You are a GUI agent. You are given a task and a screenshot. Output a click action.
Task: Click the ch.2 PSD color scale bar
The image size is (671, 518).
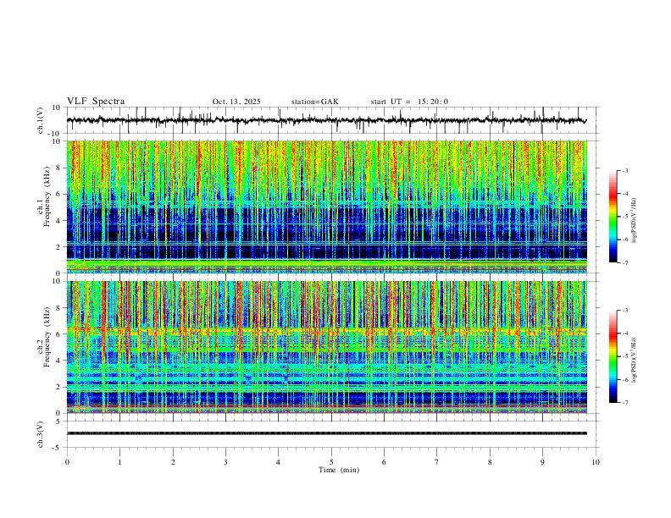pyautogui.click(x=613, y=356)
